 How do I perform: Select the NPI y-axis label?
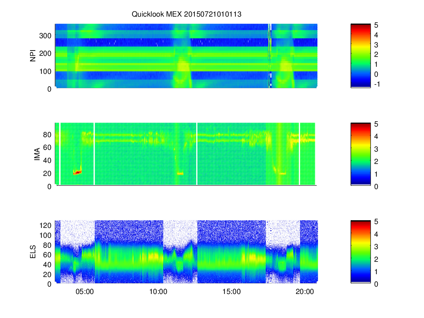click(33, 56)
